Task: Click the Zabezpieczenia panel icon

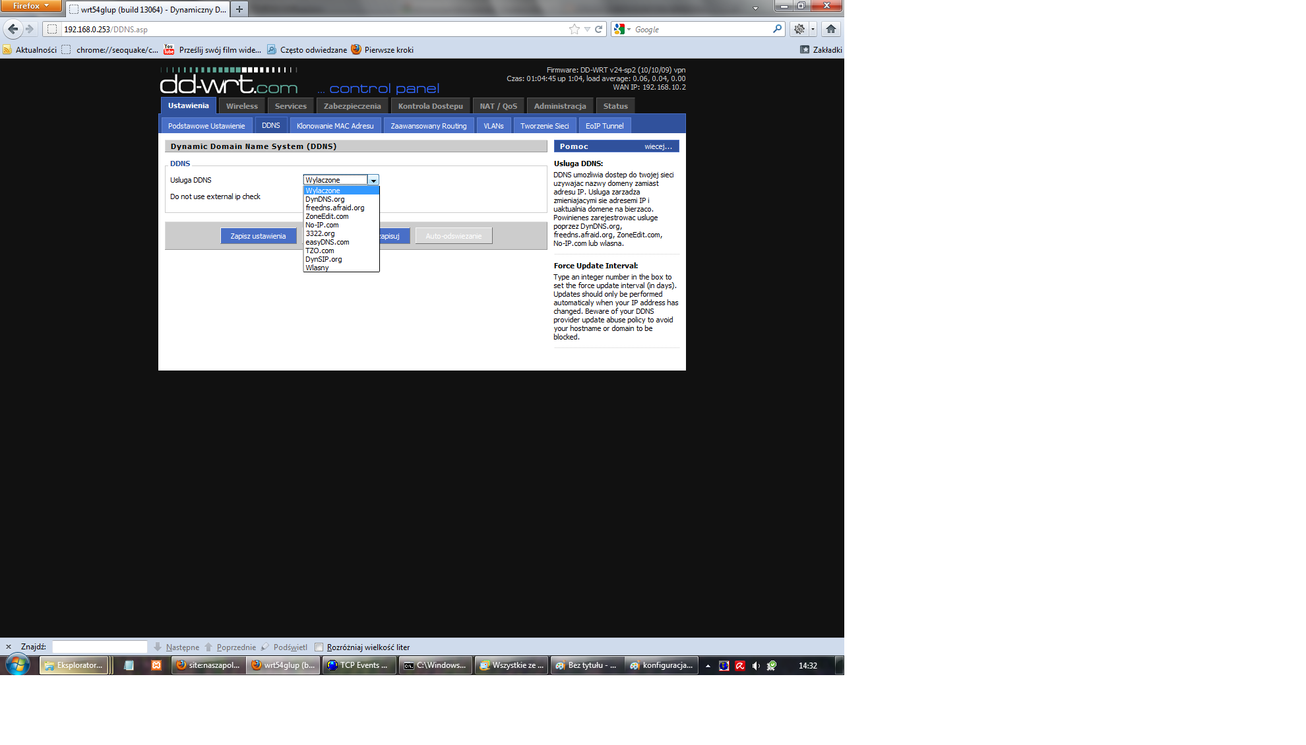Action: 352,105
